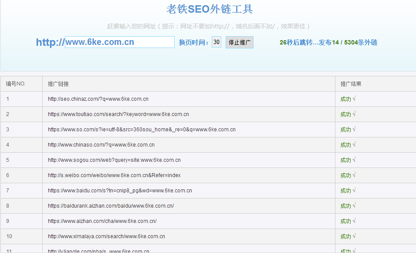Click the countdown status text showing 5304条外链
Image resolution: width=416 pixels, height=253 pixels.
tap(328, 42)
